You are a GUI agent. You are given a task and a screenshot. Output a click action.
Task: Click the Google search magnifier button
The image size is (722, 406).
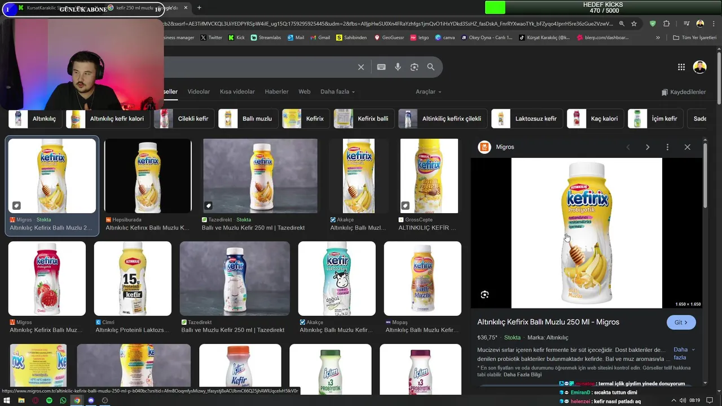point(431,67)
